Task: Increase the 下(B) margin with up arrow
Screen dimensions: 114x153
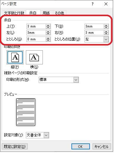Action: pos(106,25)
